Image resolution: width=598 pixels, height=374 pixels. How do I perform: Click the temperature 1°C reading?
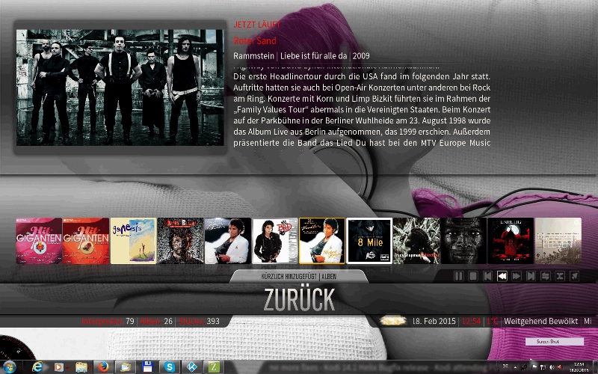point(493,321)
